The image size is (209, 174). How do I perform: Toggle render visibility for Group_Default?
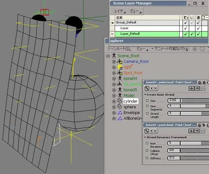pyautogui.click(x=192, y=23)
